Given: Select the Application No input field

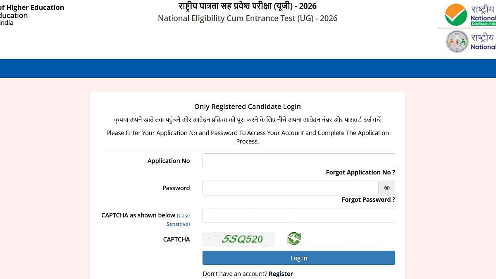Looking at the screenshot, I should (x=298, y=161).
